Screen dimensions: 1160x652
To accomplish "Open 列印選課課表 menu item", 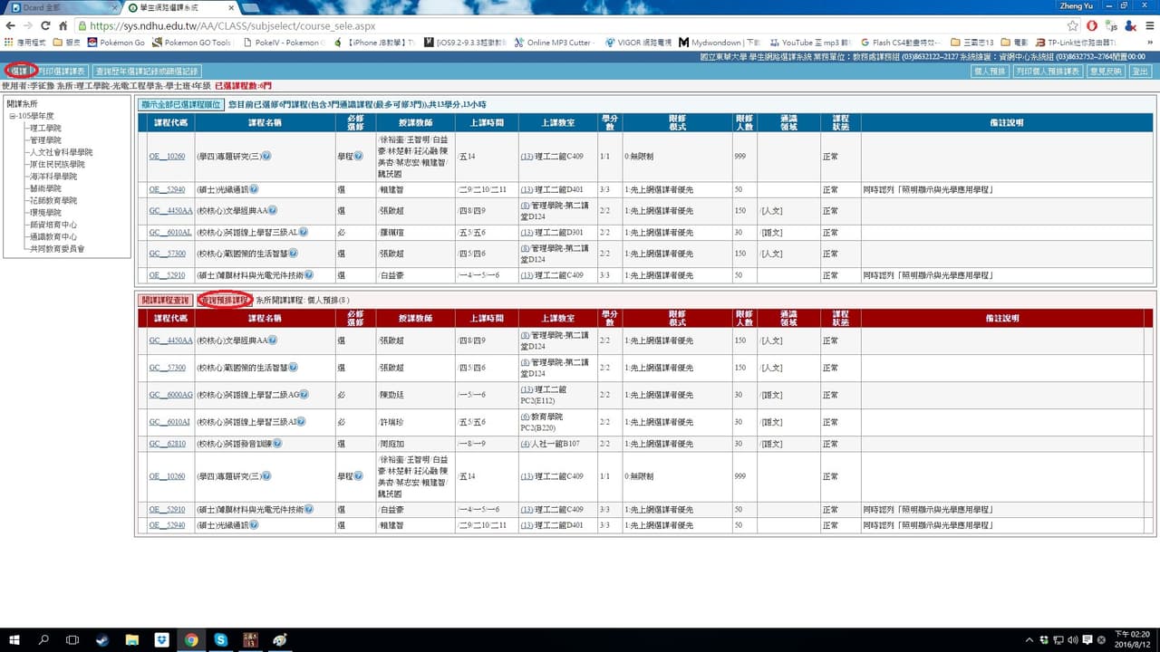I will point(63,71).
